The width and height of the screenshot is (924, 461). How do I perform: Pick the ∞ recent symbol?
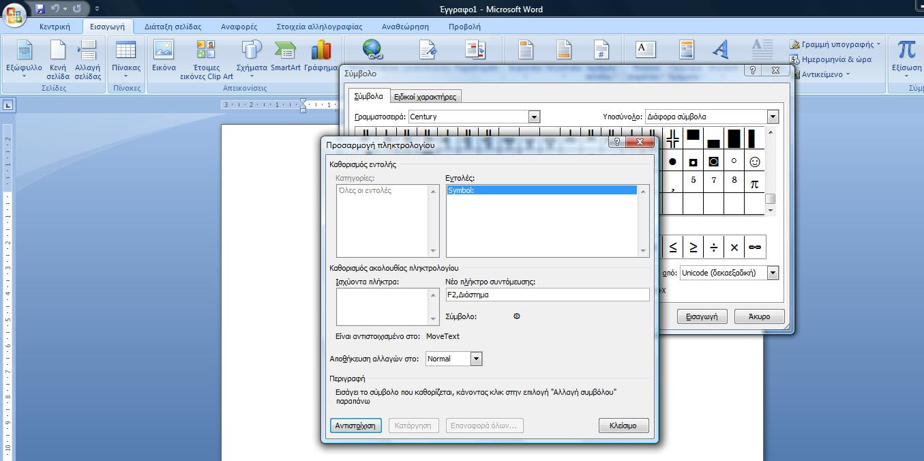(x=754, y=247)
